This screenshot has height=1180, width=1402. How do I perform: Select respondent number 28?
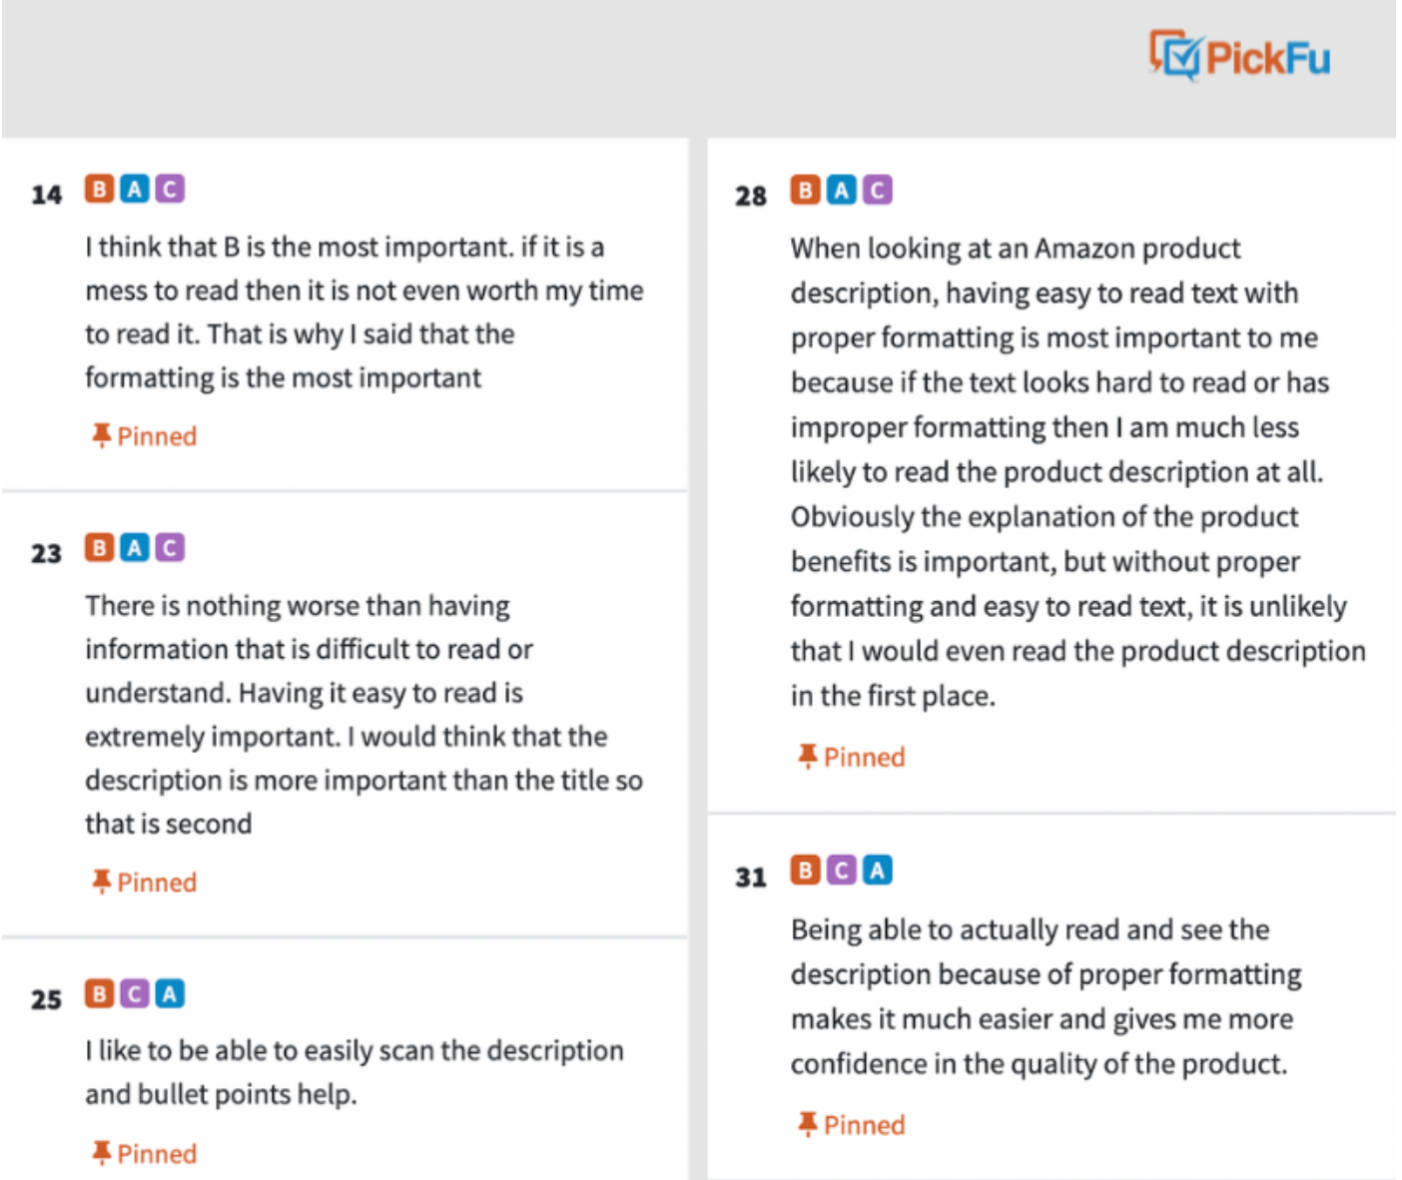tap(751, 196)
